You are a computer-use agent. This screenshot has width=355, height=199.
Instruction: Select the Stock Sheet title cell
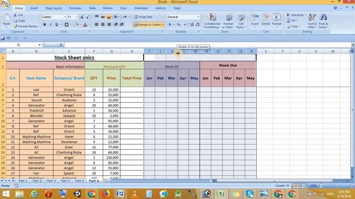pyautogui.click(x=75, y=57)
